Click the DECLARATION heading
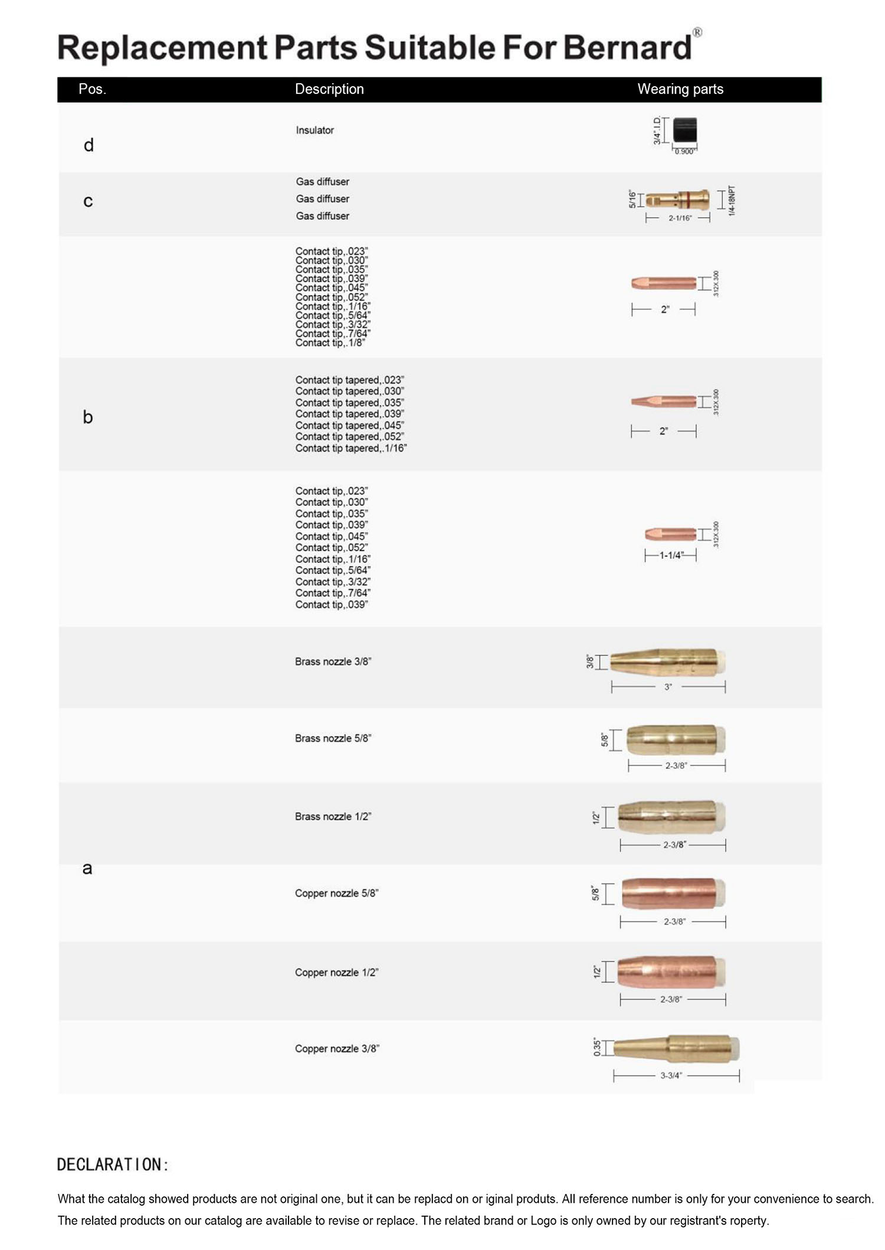 pyautogui.click(x=113, y=1164)
